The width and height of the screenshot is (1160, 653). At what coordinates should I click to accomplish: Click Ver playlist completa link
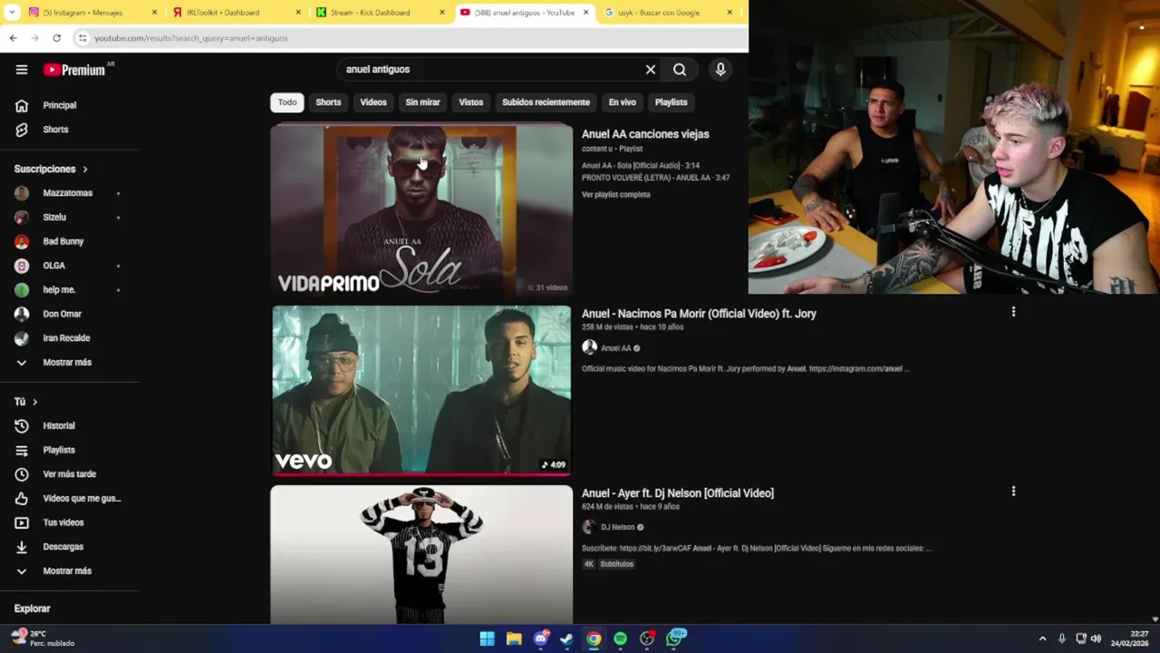(x=616, y=195)
